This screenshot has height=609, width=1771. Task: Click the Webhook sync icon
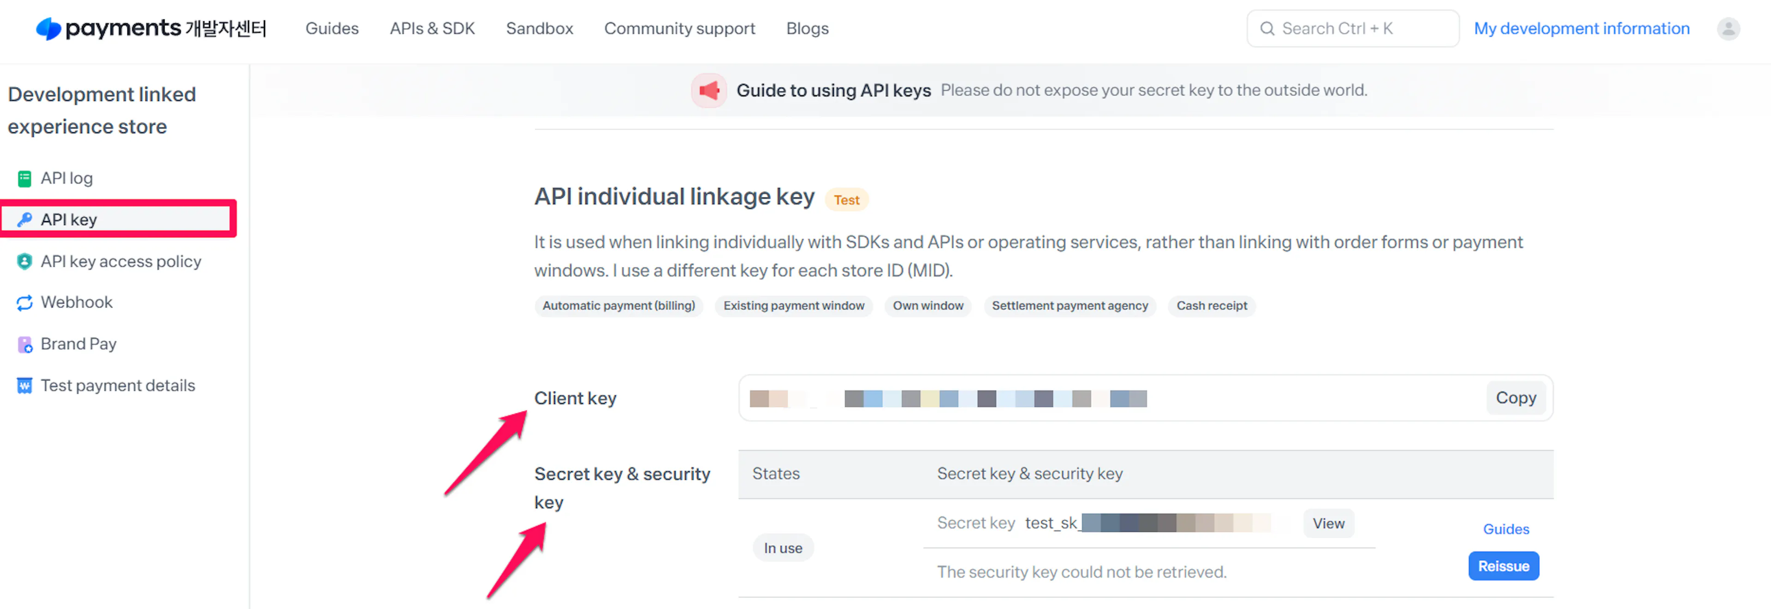(x=25, y=303)
